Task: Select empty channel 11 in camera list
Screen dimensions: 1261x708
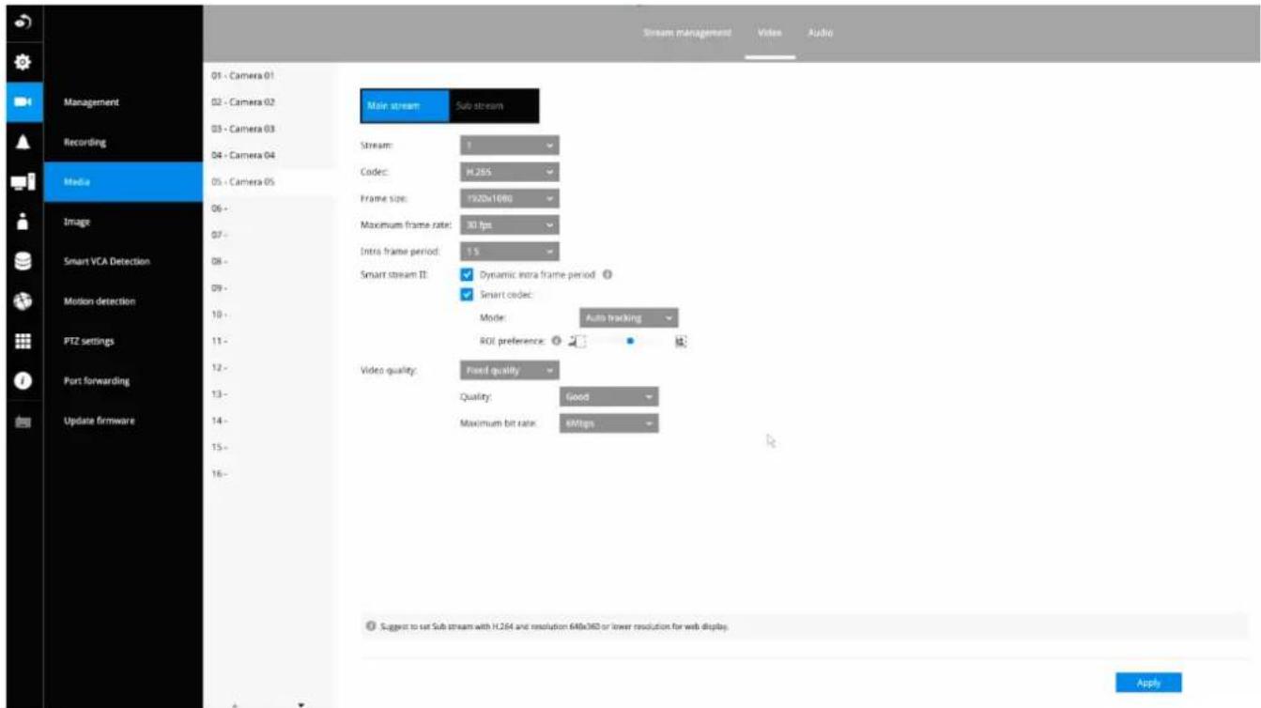Action: (x=269, y=341)
